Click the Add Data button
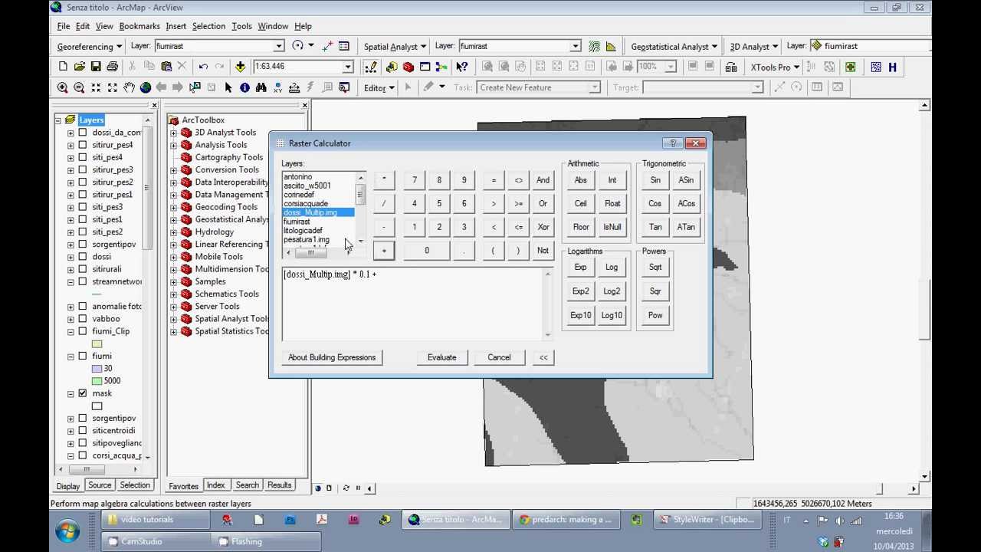Image resolution: width=981 pixels, height=552 pixels. 240,67
